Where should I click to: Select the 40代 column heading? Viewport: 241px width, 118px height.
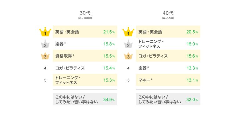[x=168, y=13]
